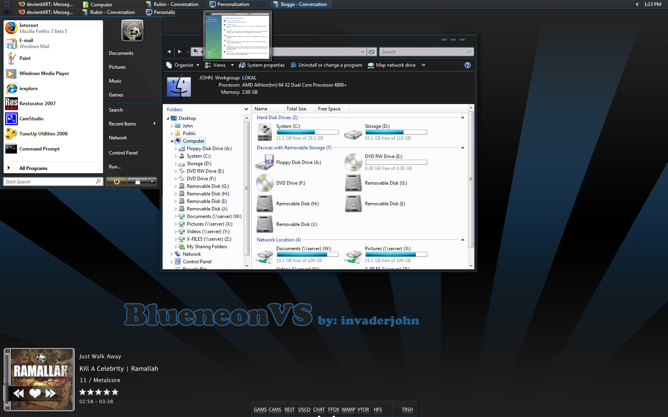Open Games from Start menu

tap(116, 95)
